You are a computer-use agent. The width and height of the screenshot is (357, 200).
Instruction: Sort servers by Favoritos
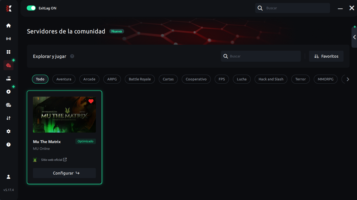[x=326, y=56]
